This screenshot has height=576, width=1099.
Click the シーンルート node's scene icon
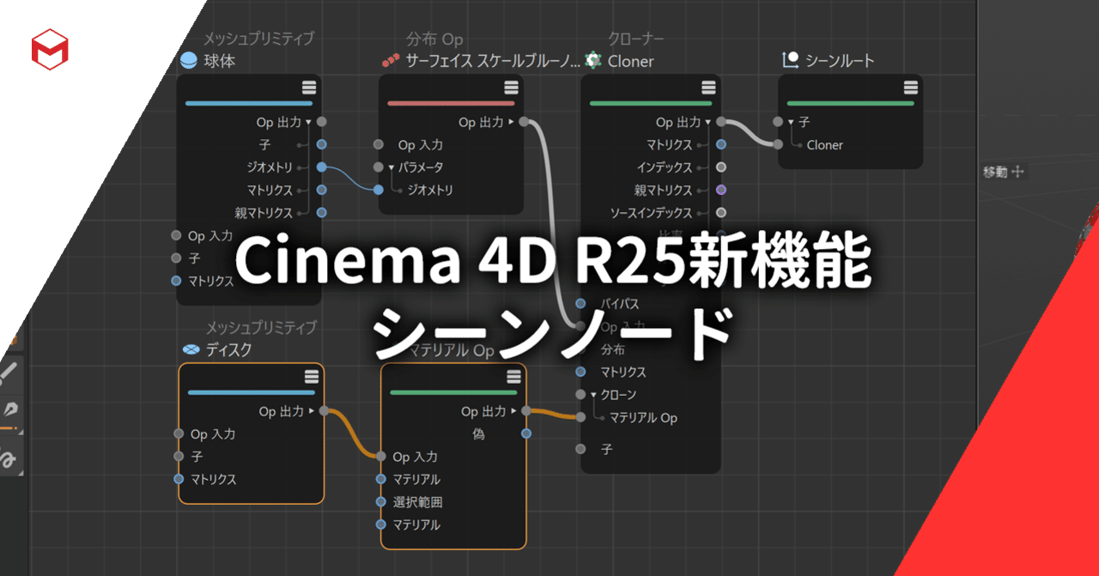pyautogui.click(x=792, y=59)
